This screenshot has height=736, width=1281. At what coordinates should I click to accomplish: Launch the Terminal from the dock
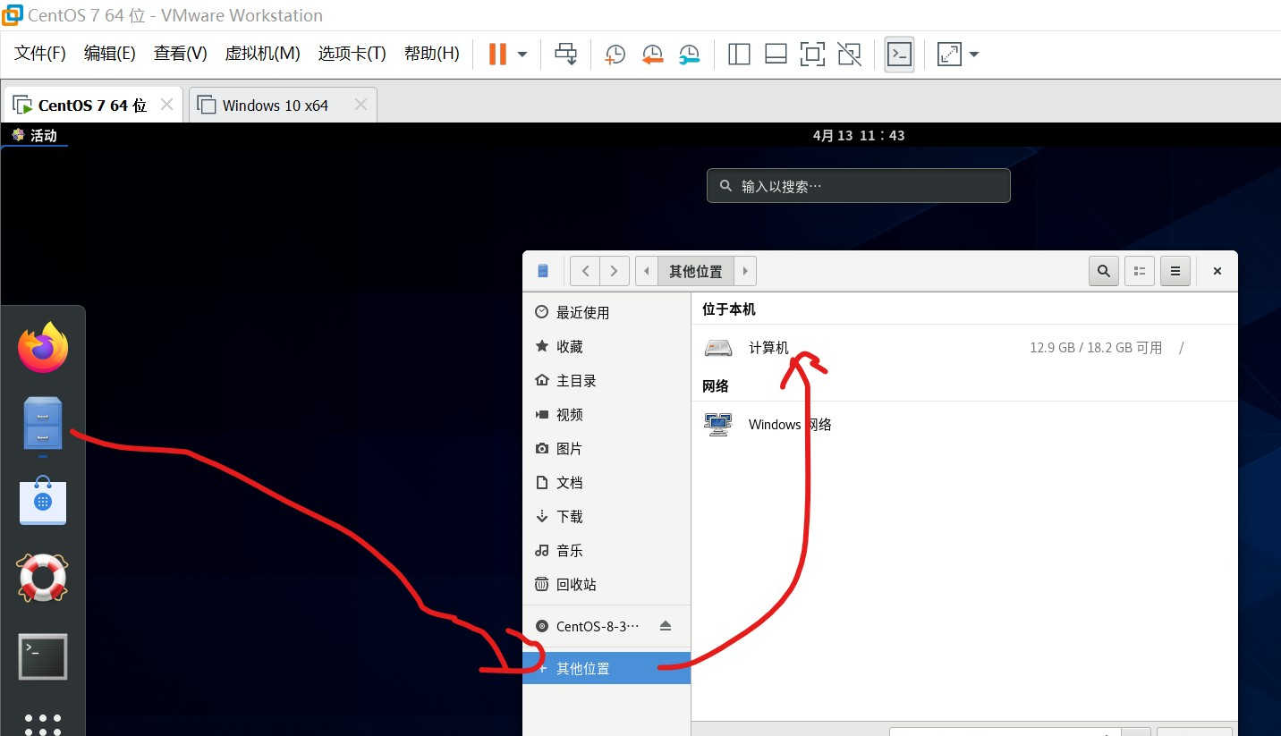click(43, 656)
